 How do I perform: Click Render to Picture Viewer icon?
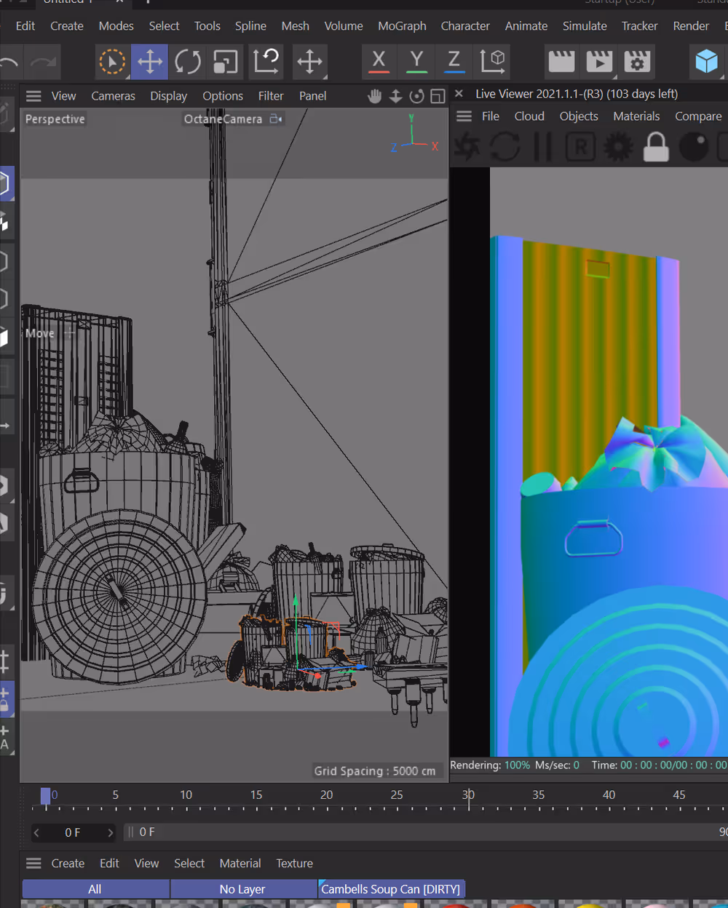click(x=599, y=62)
